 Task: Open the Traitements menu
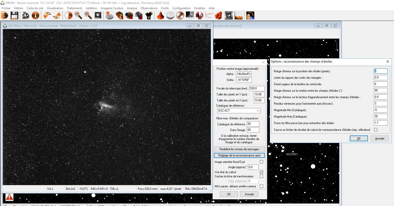[74, 8]
